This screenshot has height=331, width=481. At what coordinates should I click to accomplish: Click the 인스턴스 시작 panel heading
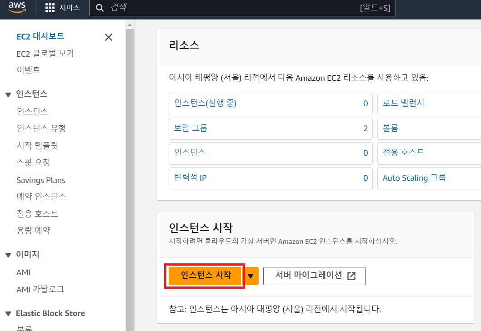201,228
